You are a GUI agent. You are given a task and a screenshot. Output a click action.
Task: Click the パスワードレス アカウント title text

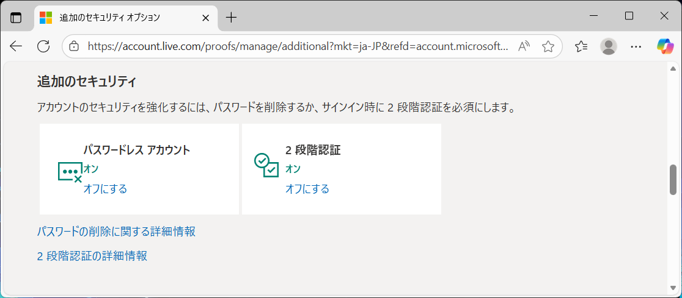137,150
